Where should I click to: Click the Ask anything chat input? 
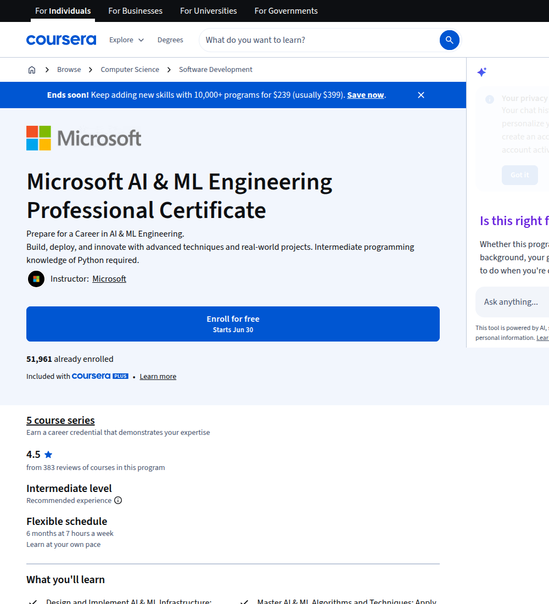coord(512,302)
